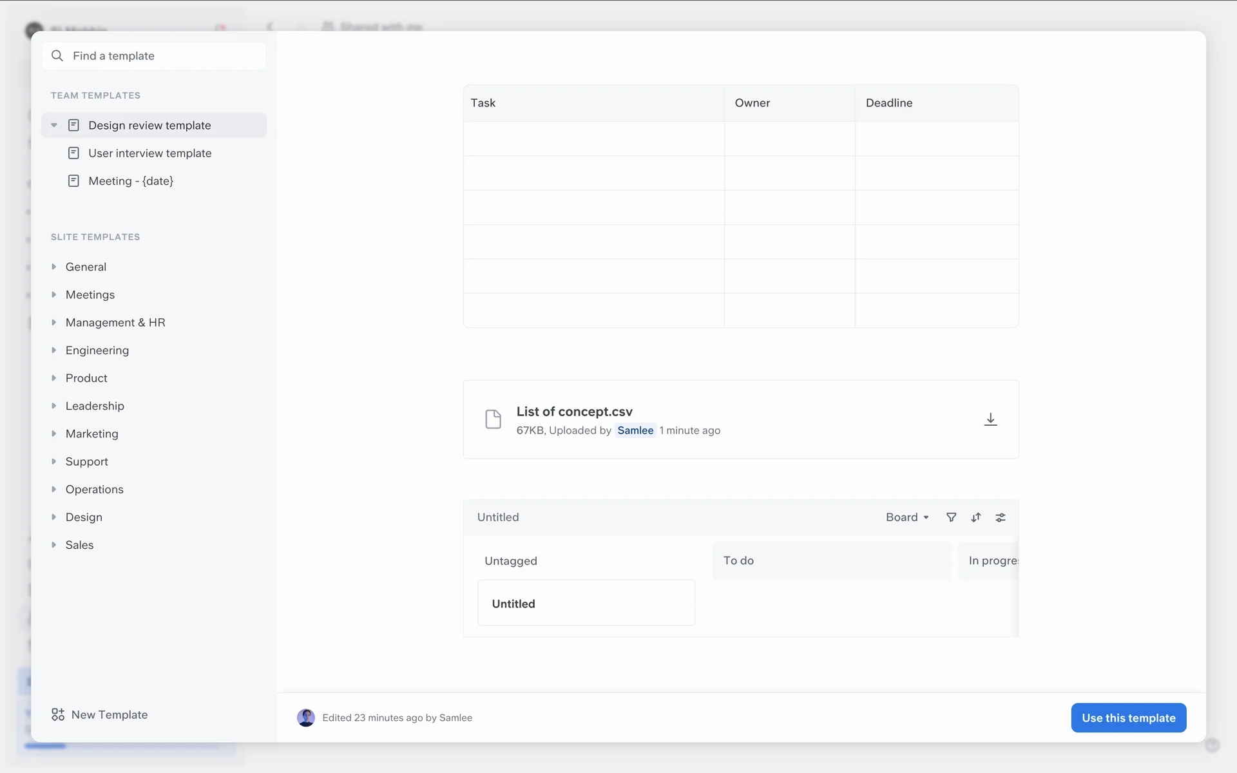The height and width of the screenshot is (773, 1237).
Task: Open the board filter icon
Action: coord(951,517)
